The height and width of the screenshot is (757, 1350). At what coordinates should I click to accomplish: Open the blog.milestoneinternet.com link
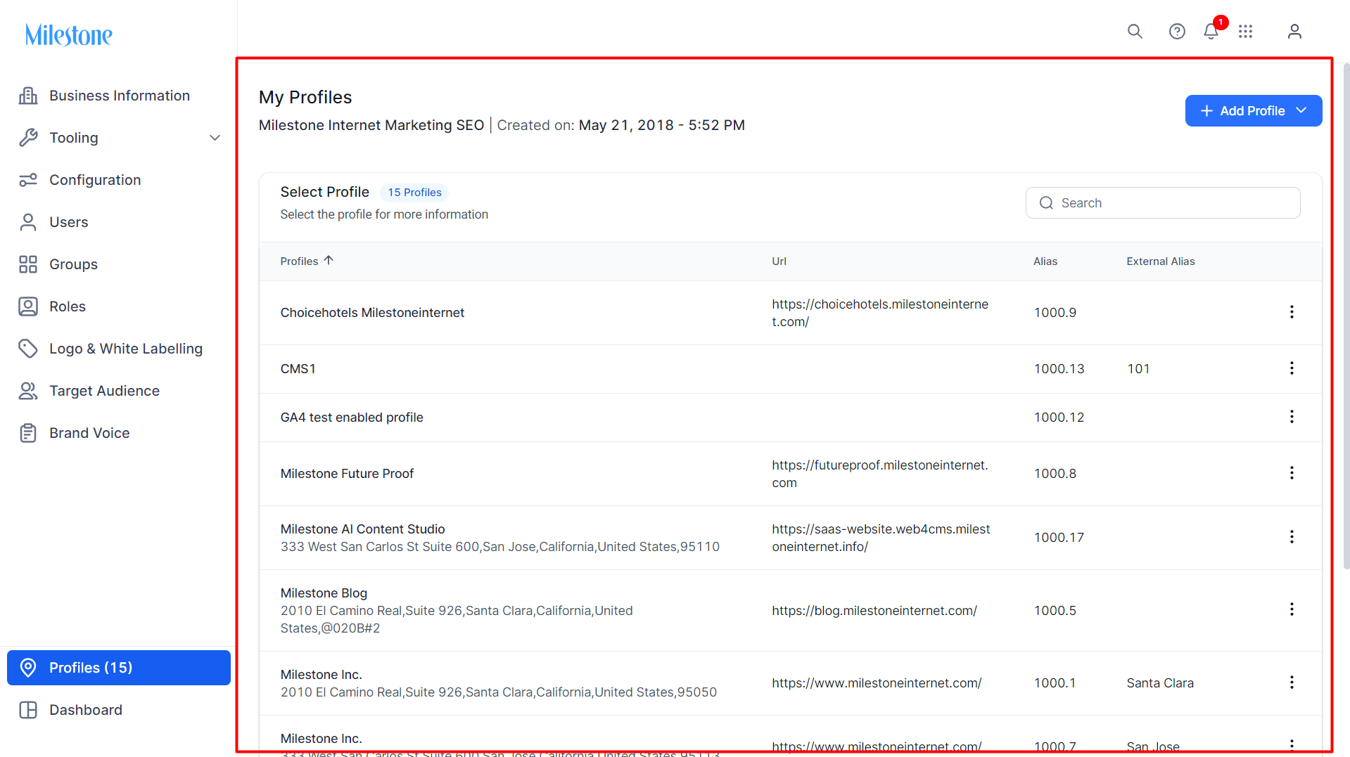tap(874, 611)
